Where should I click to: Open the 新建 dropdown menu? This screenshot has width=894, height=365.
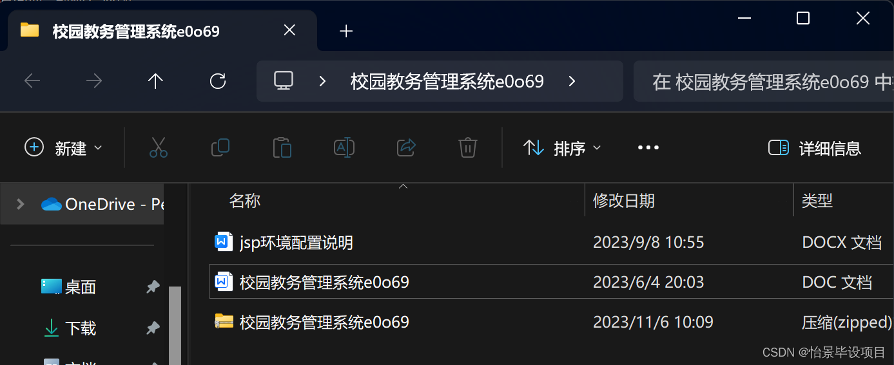(x=63, y=148)
